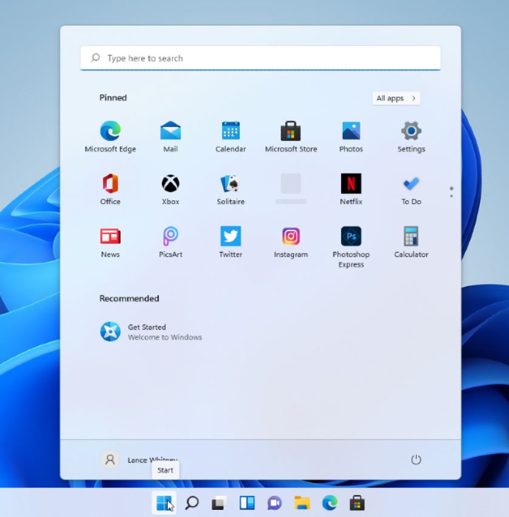Open Microsoft Edge from the taskbar
Image resolution: width=509 pixels, height=517 pixels.
click(x=329, y=503)
